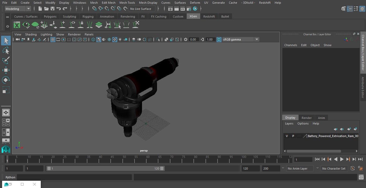Open the render settings clapper icon
Image resolution: width=366 pixels, height=188 pixels.
189,9
